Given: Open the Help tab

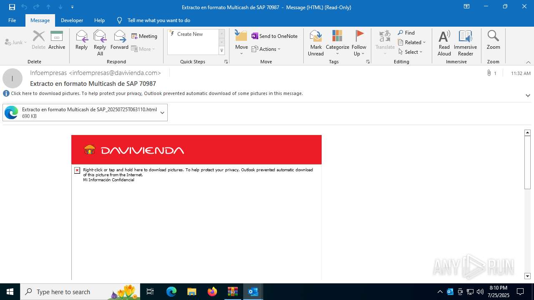Looking at the screenshot, I should 99,20.
